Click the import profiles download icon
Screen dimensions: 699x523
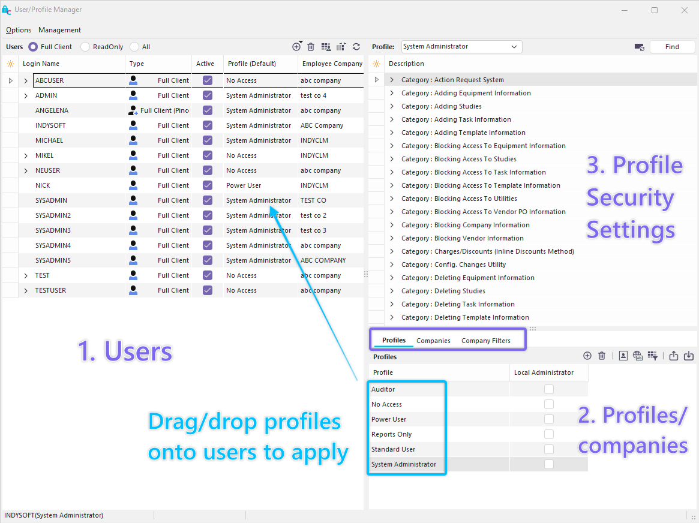(689, 356)
